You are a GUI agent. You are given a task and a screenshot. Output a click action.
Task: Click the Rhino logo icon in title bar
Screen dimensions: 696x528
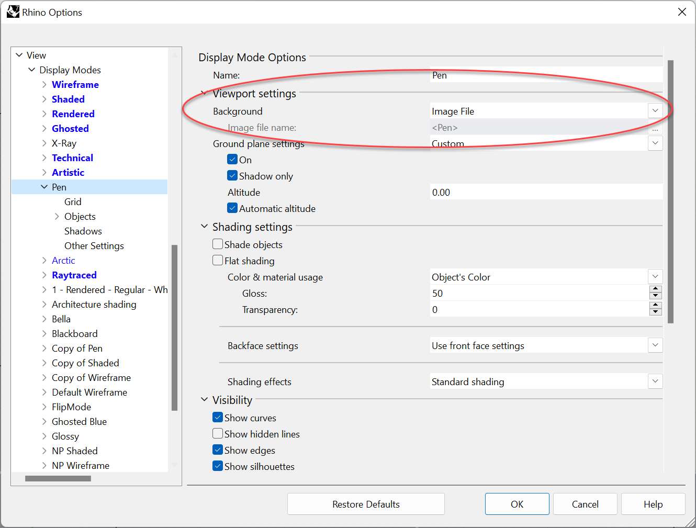click(x=13, y=12)
